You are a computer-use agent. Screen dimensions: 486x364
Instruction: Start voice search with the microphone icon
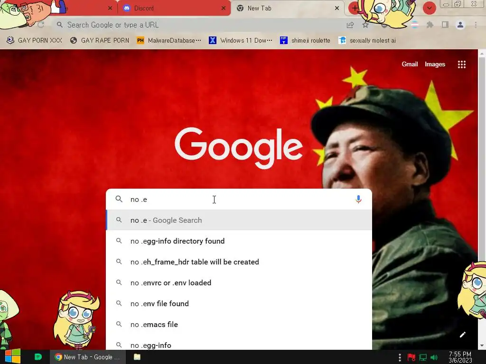click(358, 200)
